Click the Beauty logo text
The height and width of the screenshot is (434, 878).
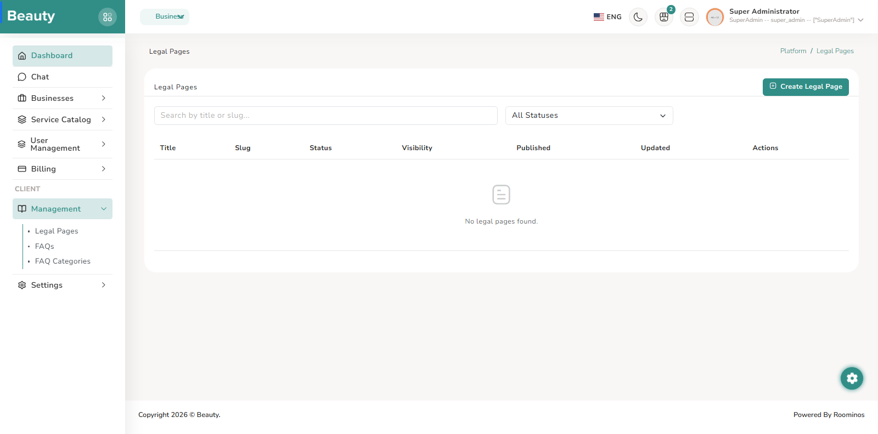pyautogui.click(x=31, y=16)
